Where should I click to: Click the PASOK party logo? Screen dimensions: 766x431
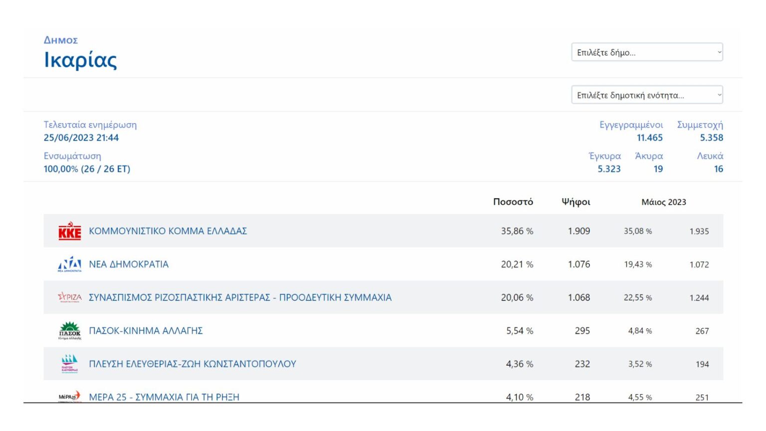pos(70,331)
